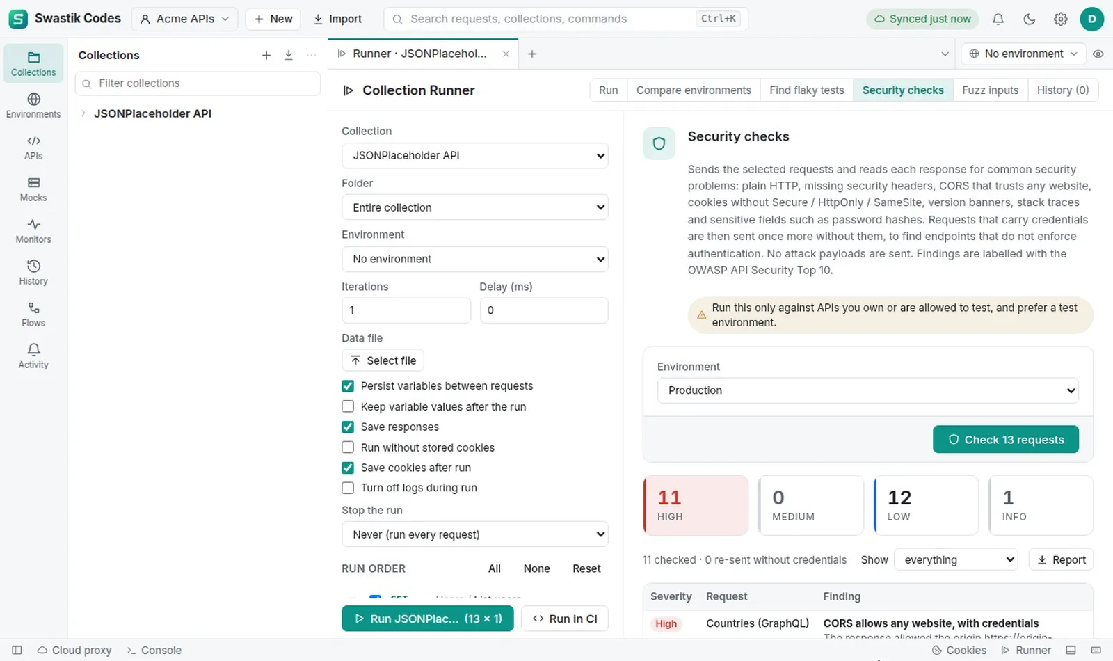Click Reset in run order

tap(586, 568)
